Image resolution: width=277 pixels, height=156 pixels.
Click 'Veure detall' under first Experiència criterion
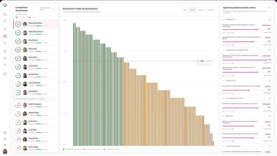pyautogui.click(x=267, y=32)
